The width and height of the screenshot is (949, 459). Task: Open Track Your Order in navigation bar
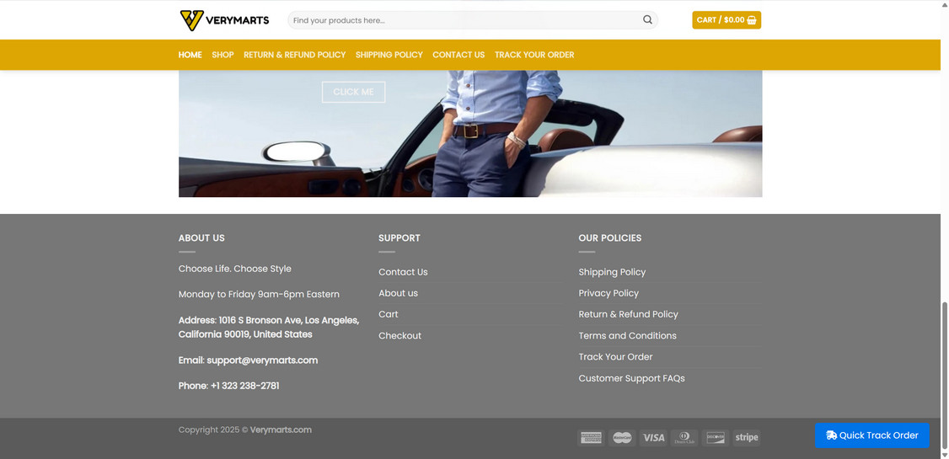click(534, 55)
